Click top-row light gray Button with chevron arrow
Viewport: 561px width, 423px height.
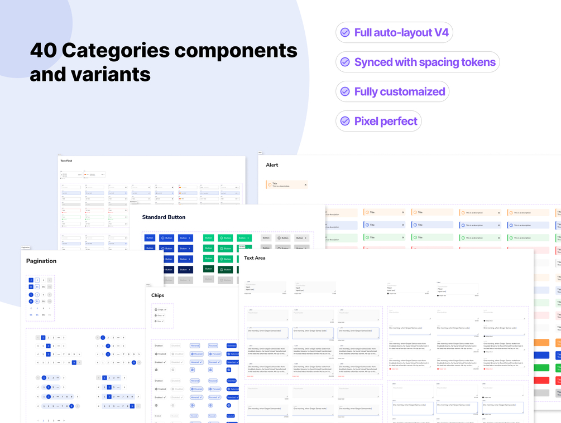301,238
